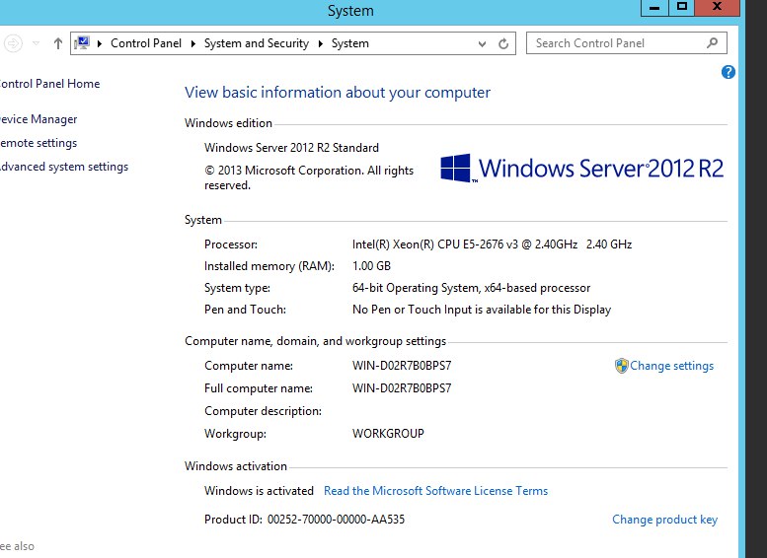Click the Windows Server 2012 R2 Standard text
Screen dimensions: 767x558
[x=291, y=148]
